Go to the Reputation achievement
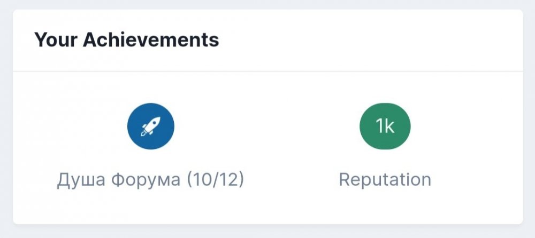535x238 pixels. tap(385, 180)
